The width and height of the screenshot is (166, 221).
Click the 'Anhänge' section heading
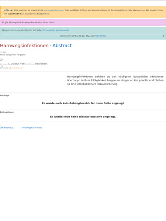[x=5, y=95]
